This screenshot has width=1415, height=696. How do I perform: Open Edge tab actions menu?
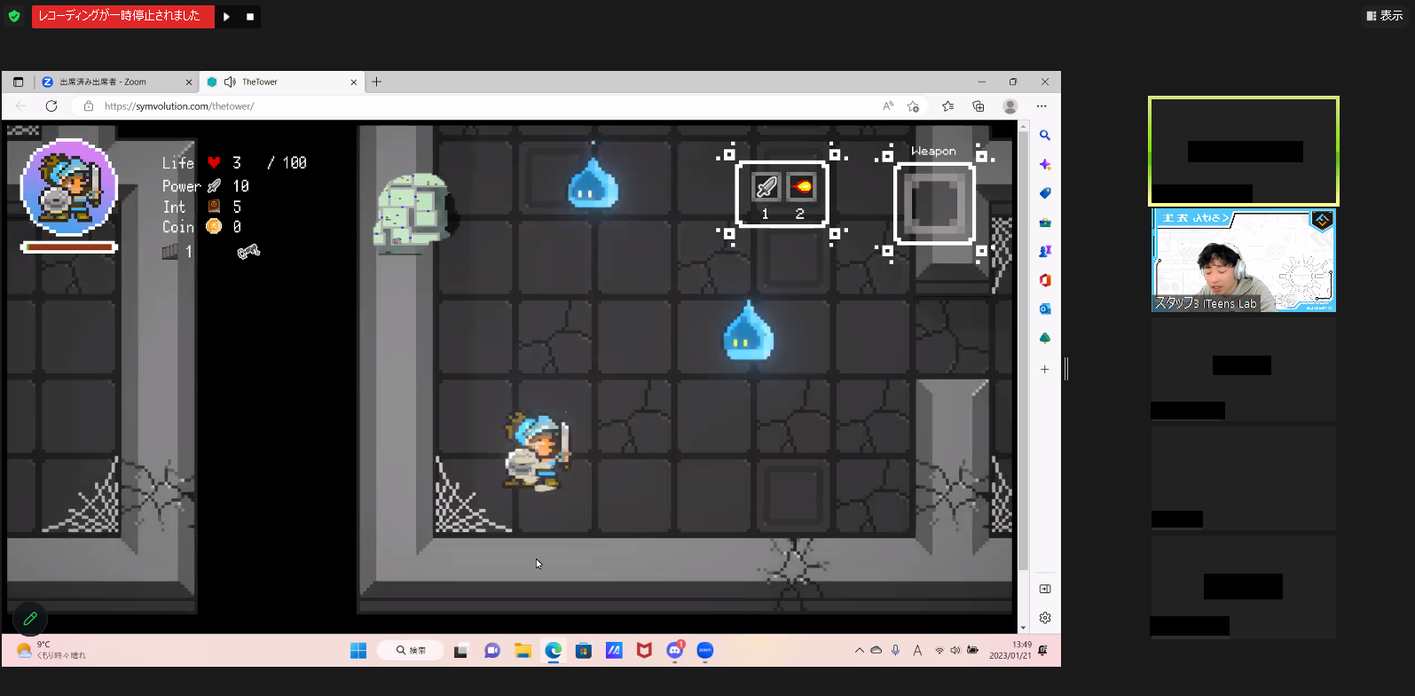[18, 82]
